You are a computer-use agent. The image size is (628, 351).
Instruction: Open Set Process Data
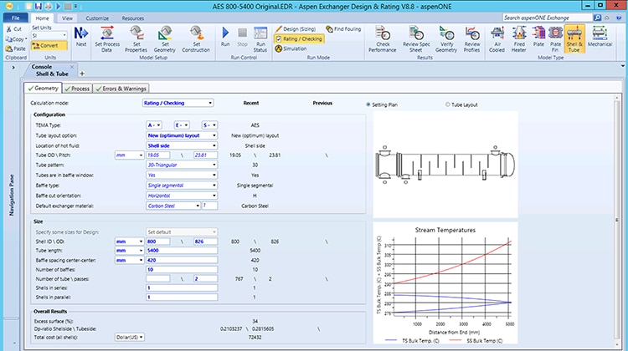pyautogui.click(x=107, y=38)
